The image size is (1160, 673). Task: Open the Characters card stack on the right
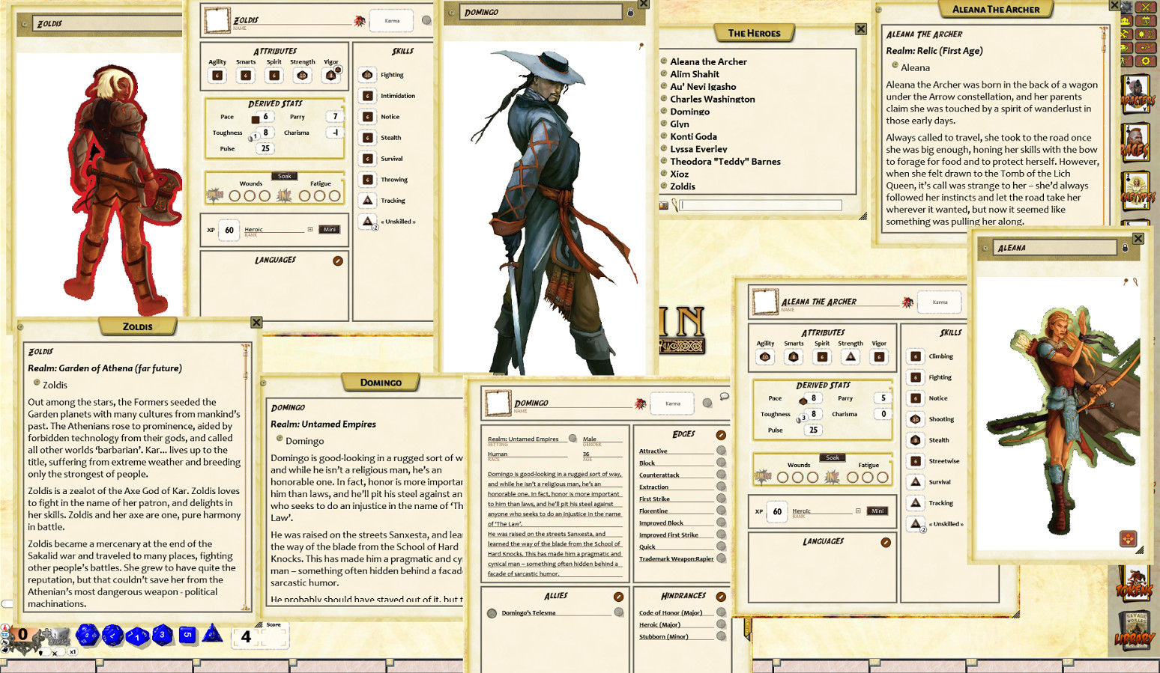[x=1137, y=91]
